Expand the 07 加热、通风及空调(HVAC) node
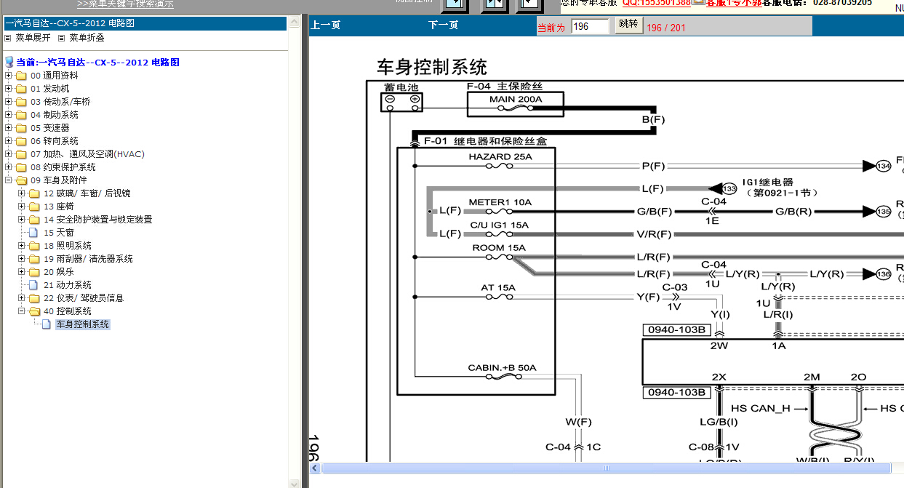 point(8,154)
